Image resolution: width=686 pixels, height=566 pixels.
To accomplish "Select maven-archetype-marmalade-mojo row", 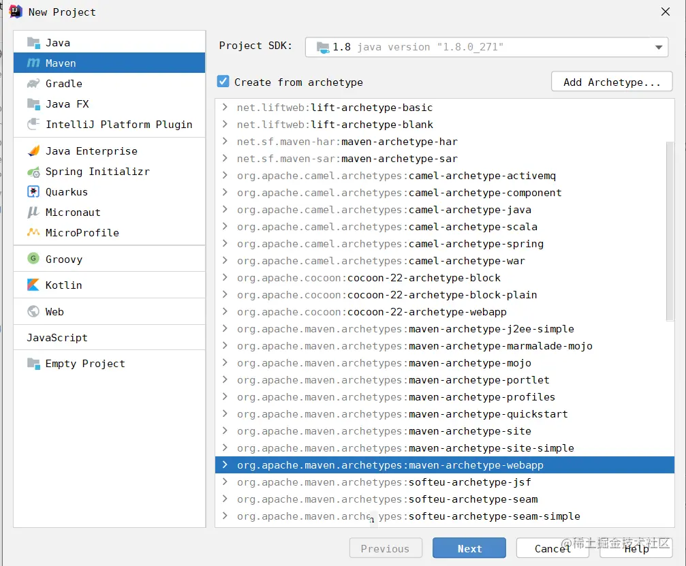I will [444, 345].
